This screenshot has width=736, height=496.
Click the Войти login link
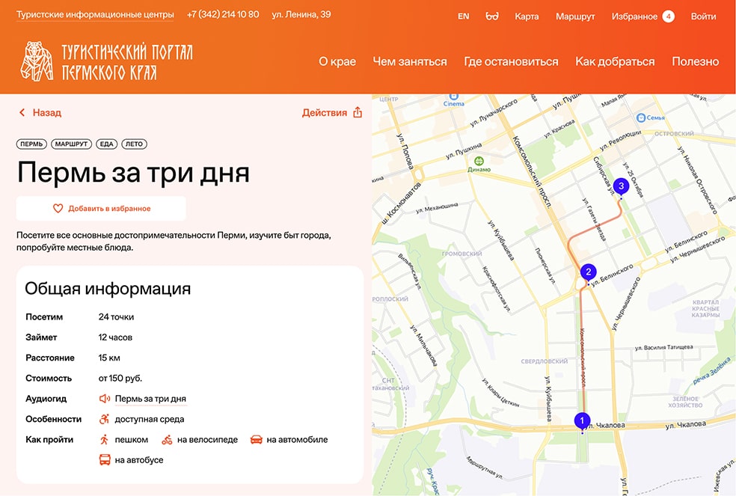click(x=703, y=16)
